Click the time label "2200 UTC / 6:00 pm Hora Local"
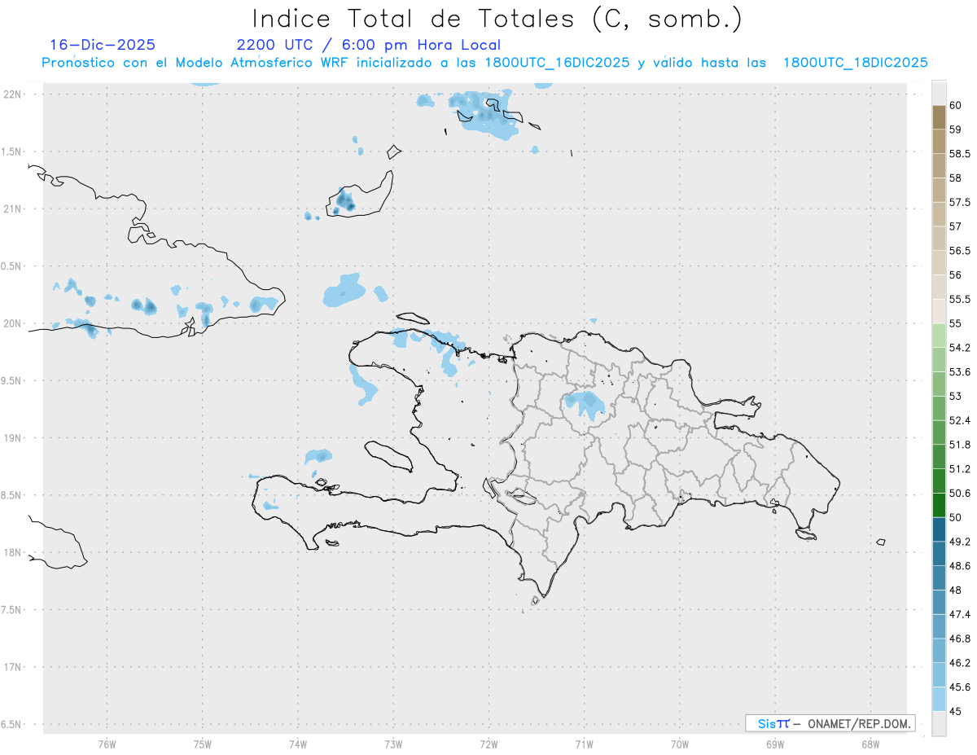The height and width of the screenshot is (755, 977). pos(369,45)
